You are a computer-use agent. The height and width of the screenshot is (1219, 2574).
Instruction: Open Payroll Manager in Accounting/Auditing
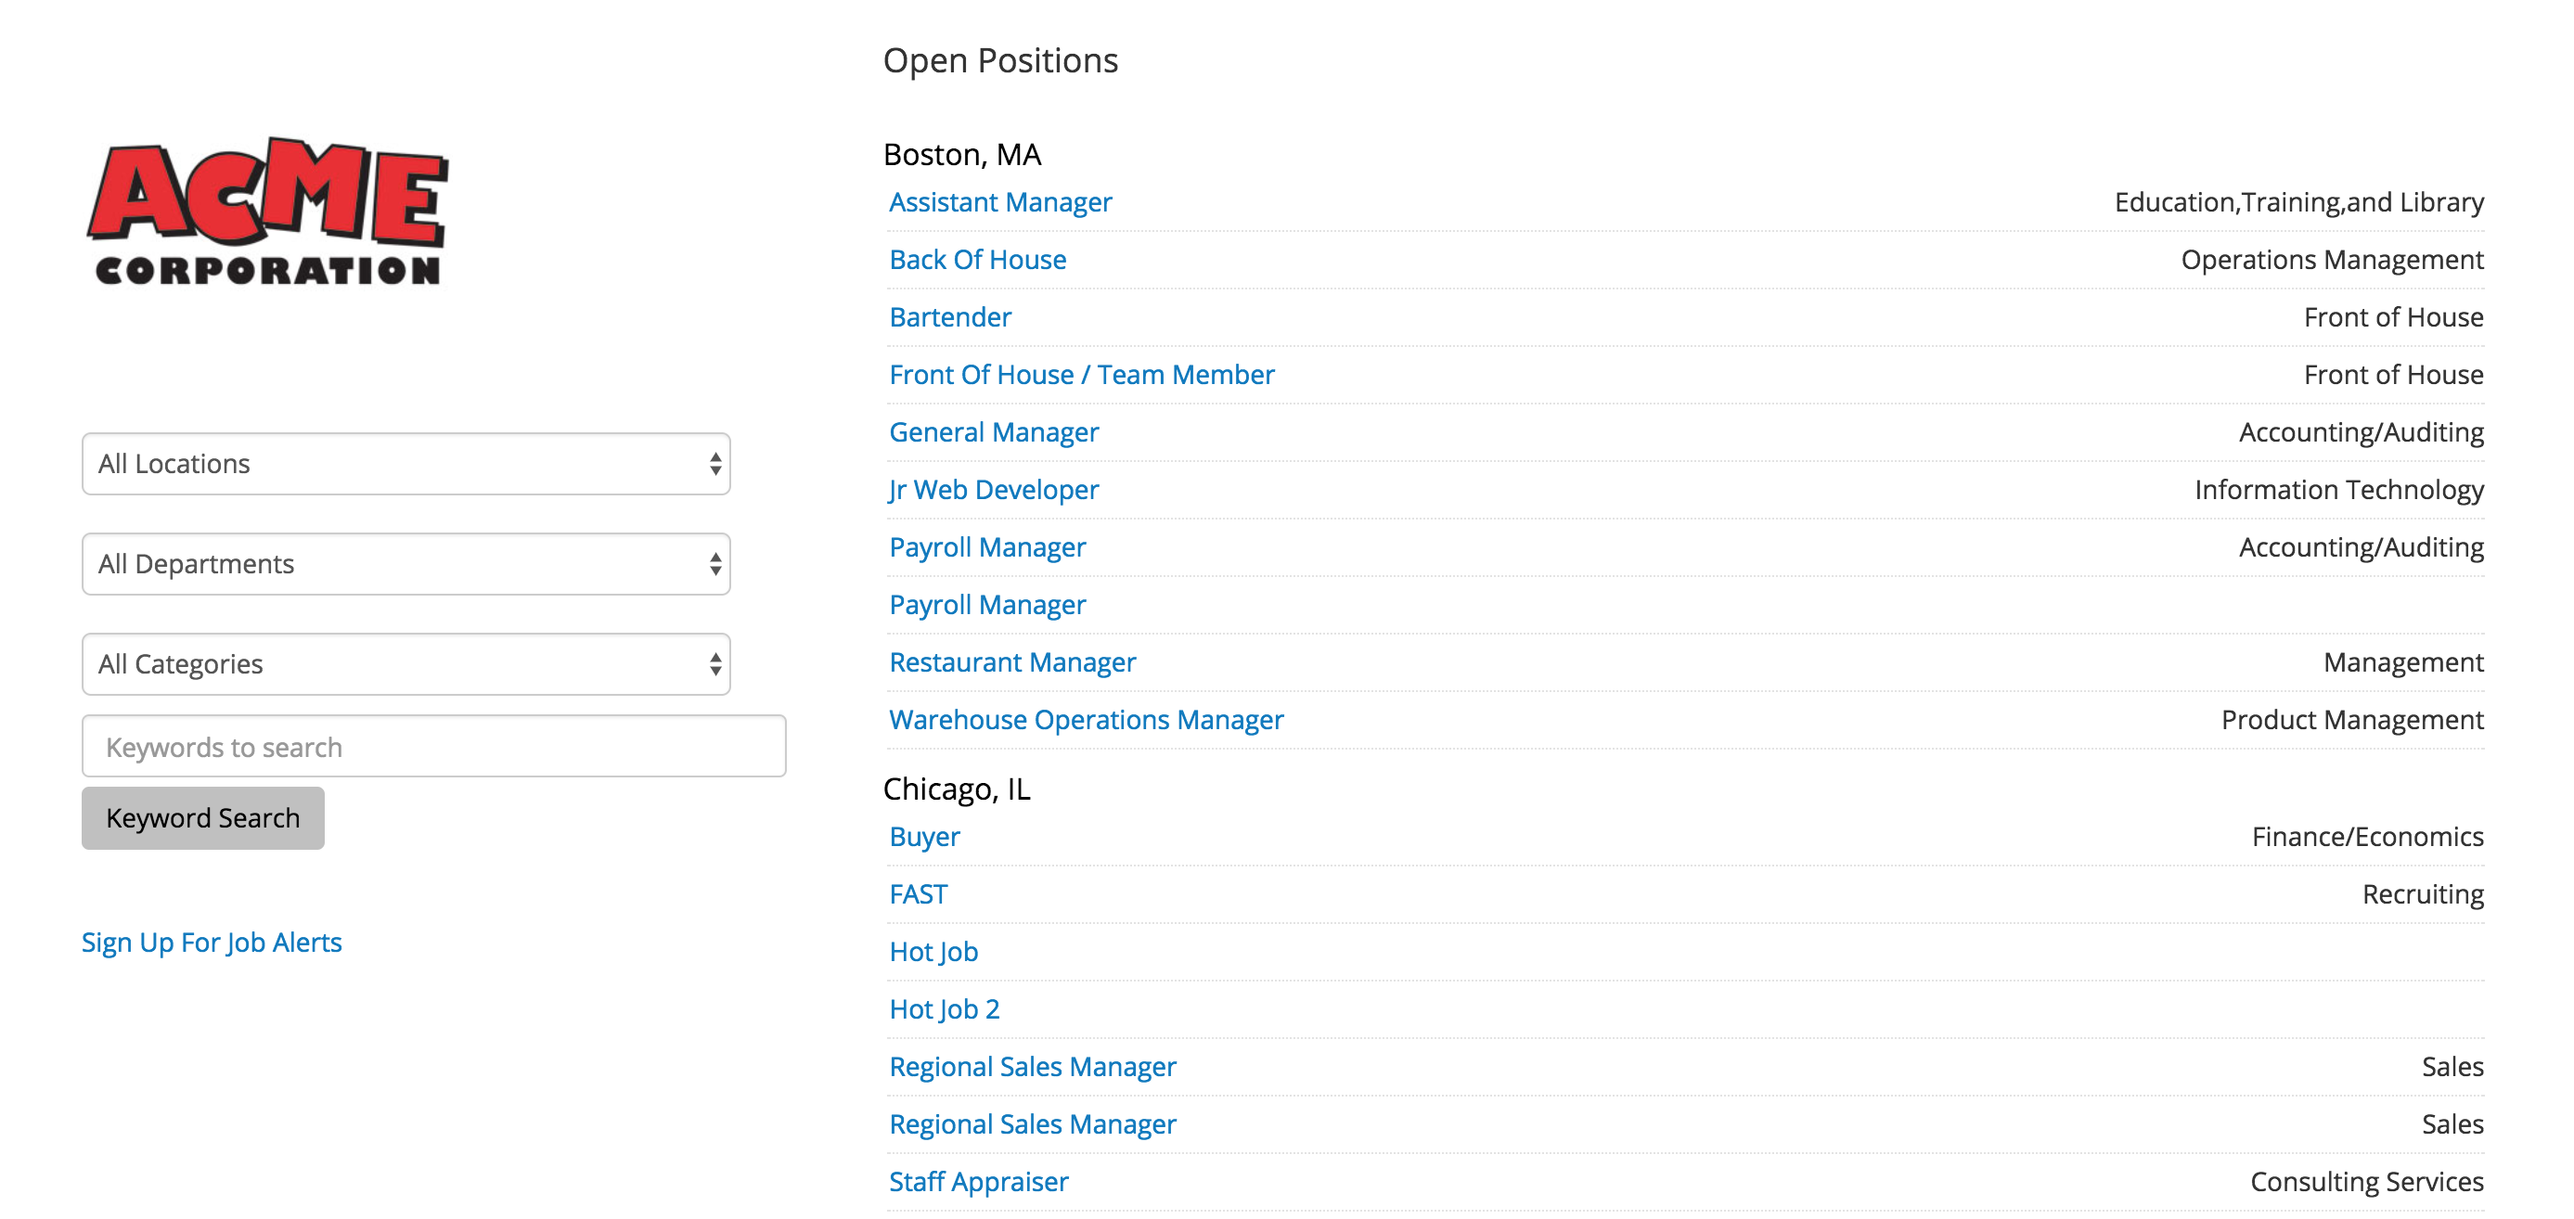986,547
